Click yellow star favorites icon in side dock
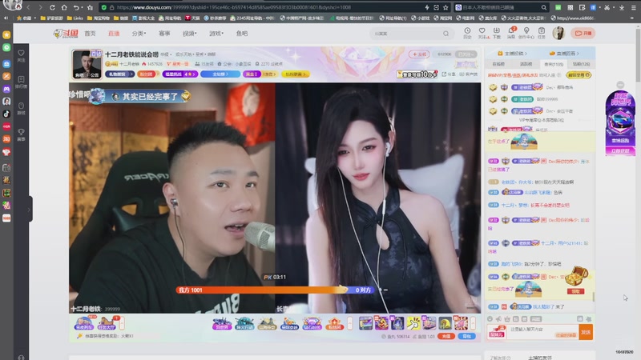This screenshot has height=360, width=641. (6, 34)
